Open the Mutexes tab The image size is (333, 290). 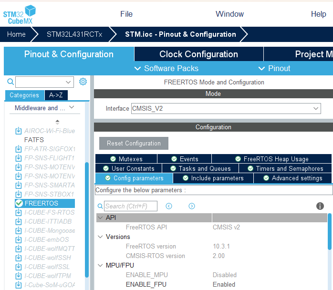click(126, 159)
